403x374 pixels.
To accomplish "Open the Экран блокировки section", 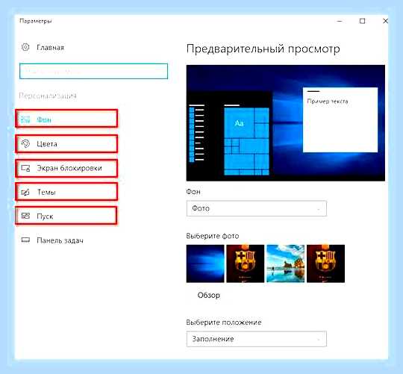I will 66,168.
